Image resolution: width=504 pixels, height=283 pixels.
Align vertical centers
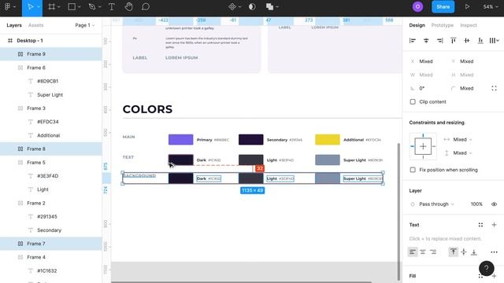467,40
